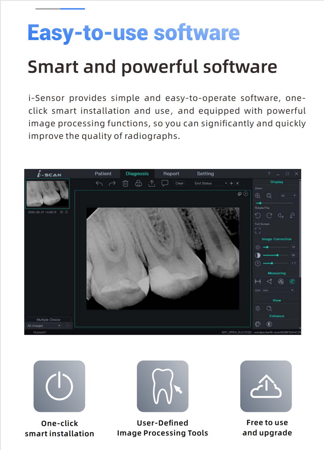Select the Zoom In magnifier tool
The height and width of the screenshot is (450, 324).
pyautogui.click(x=258, y=196)
